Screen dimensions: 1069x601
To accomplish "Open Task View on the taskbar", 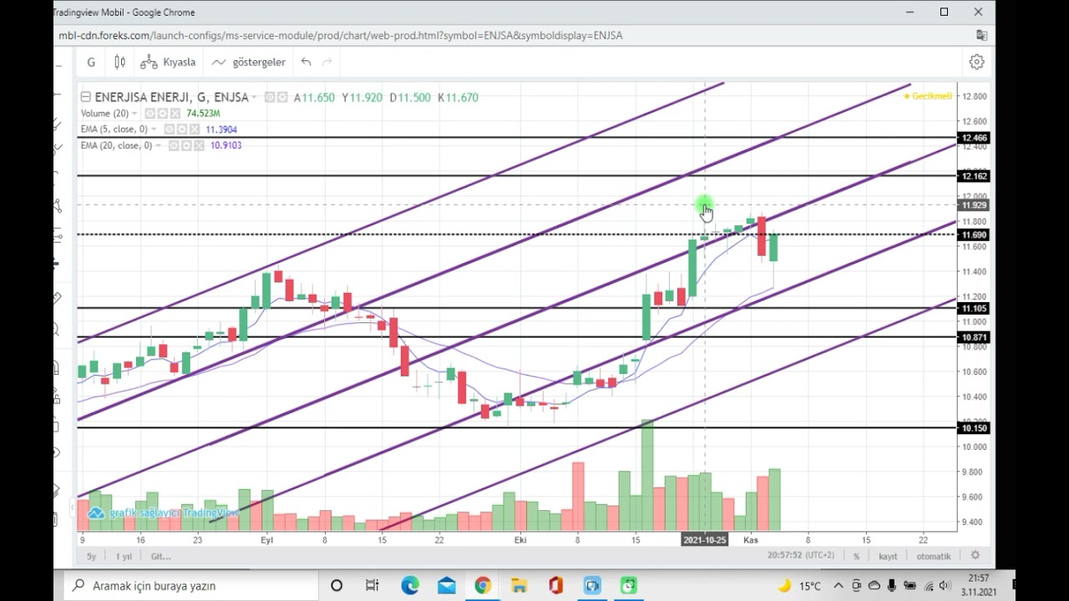I will (372, 586).
